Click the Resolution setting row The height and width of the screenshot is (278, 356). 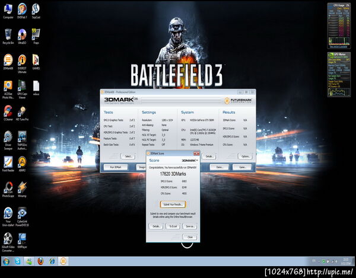tap(157, 120)
